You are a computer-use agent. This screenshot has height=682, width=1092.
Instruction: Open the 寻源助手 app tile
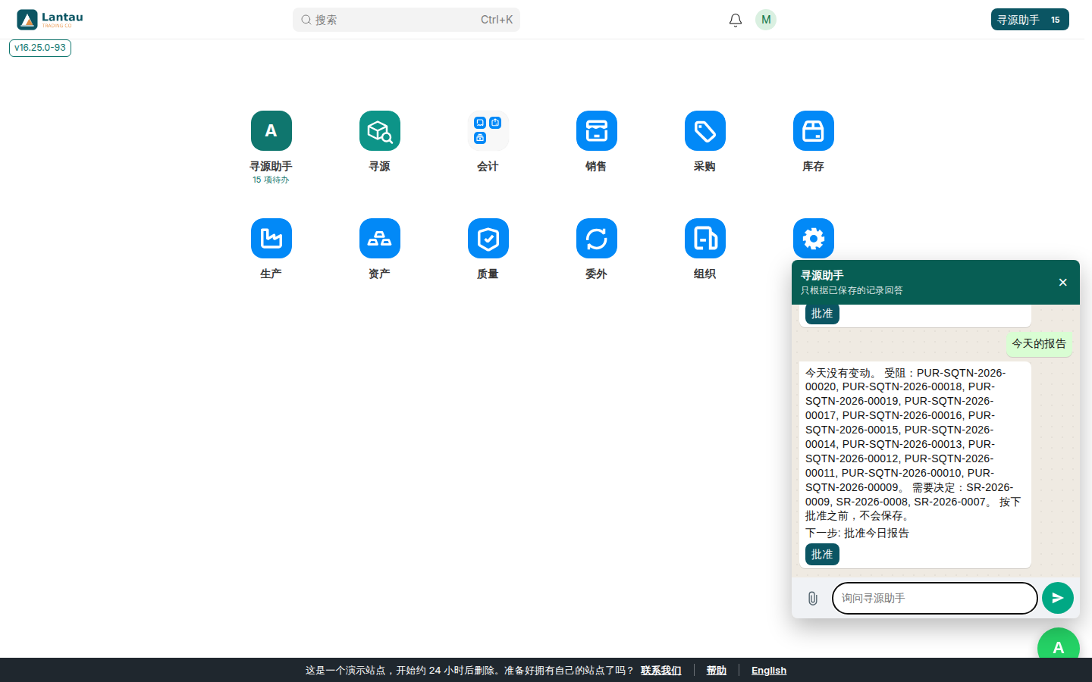271,131
